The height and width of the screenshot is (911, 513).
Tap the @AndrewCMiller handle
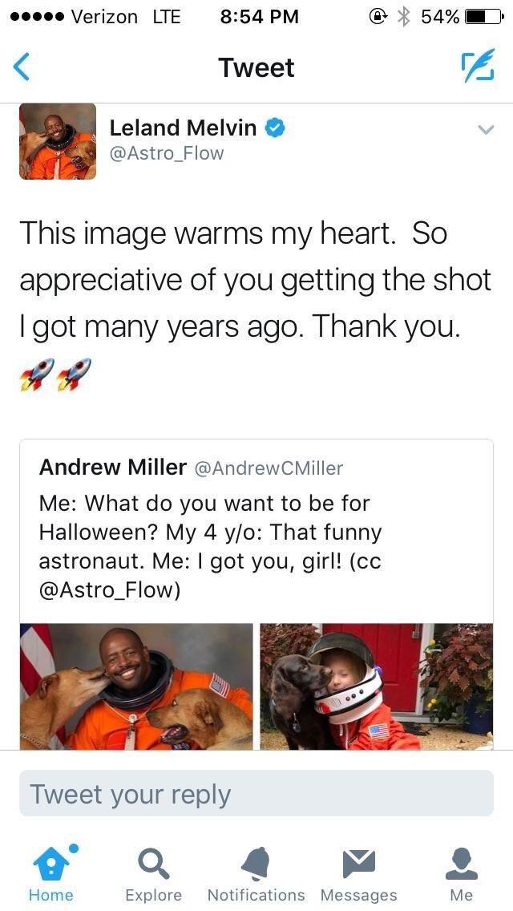tap(268, 468)
